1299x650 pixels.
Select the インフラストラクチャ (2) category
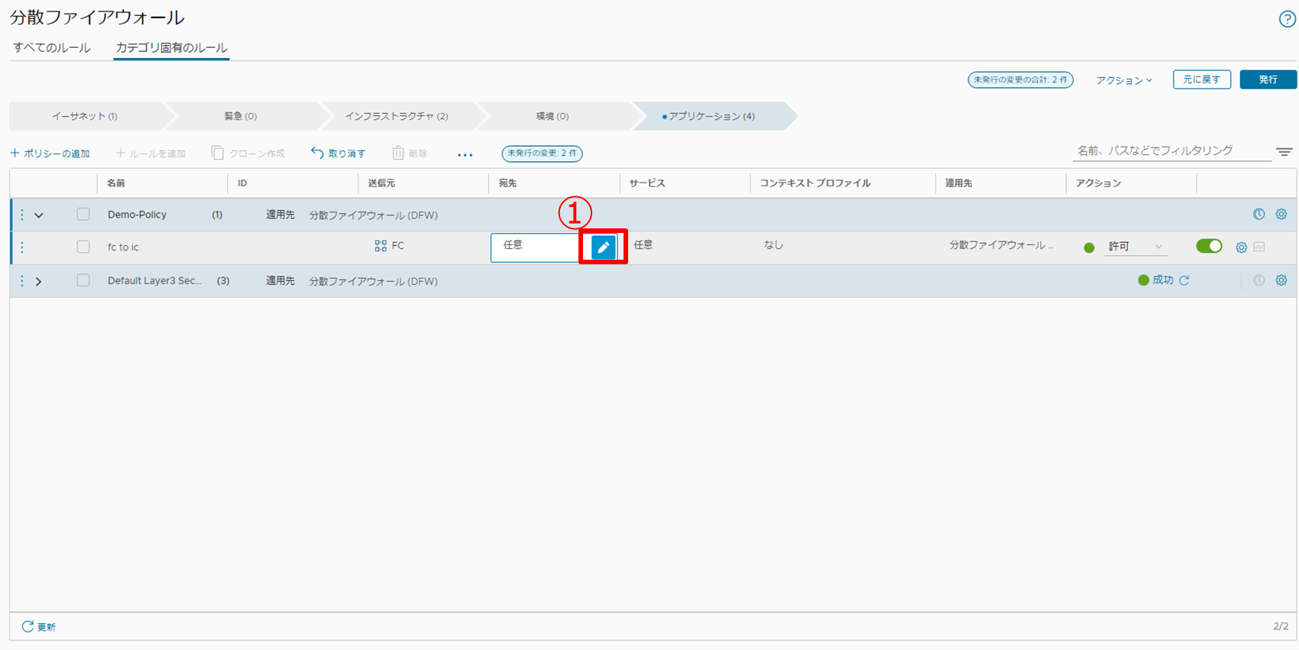pos(396,116)
